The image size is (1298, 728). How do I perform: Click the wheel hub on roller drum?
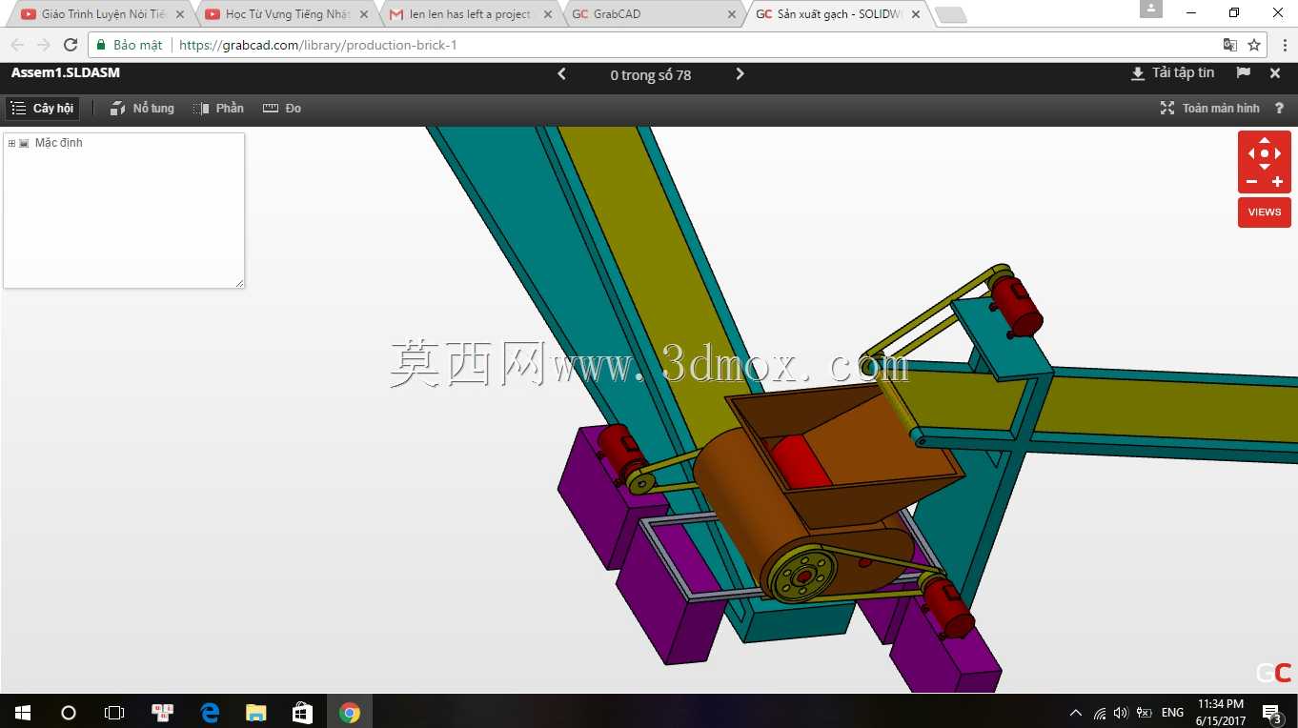(x=804, y=575)
